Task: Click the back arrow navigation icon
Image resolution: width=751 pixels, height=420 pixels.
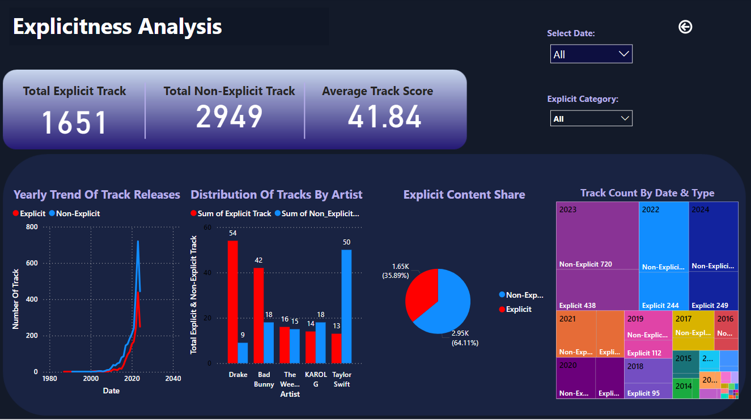Action: tap(685, 27)
